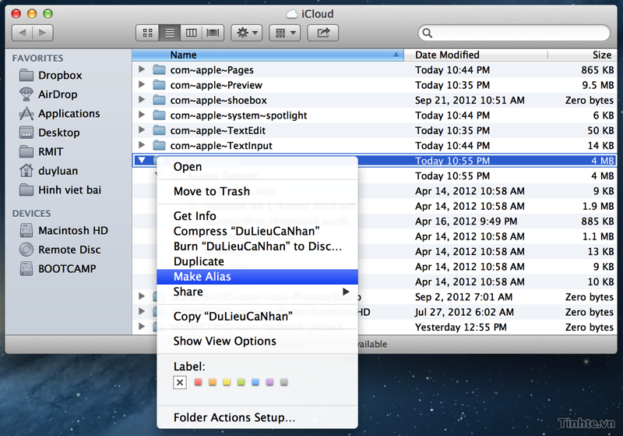Collapse the selected DuLieuCaNhan folder
The height and width of the screenshot is (436, 623).
pos(142,161)
